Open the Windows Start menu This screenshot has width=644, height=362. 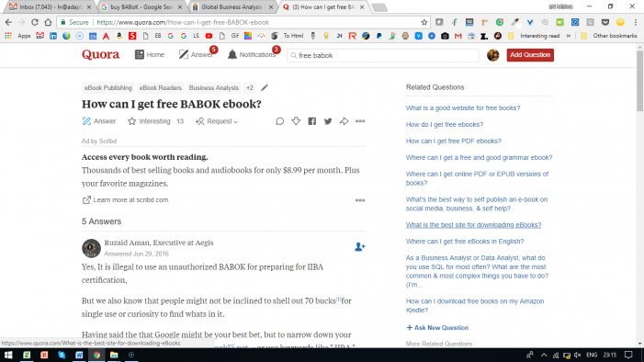click(x=8, y=355)
